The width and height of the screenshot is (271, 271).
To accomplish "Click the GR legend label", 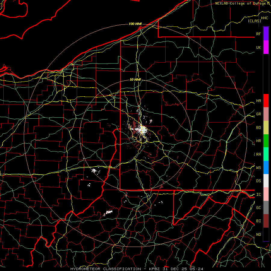I will [x=258, y=114].
